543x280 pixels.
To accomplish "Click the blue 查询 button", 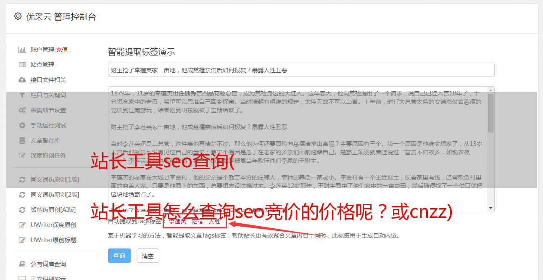I will point(119,256).
